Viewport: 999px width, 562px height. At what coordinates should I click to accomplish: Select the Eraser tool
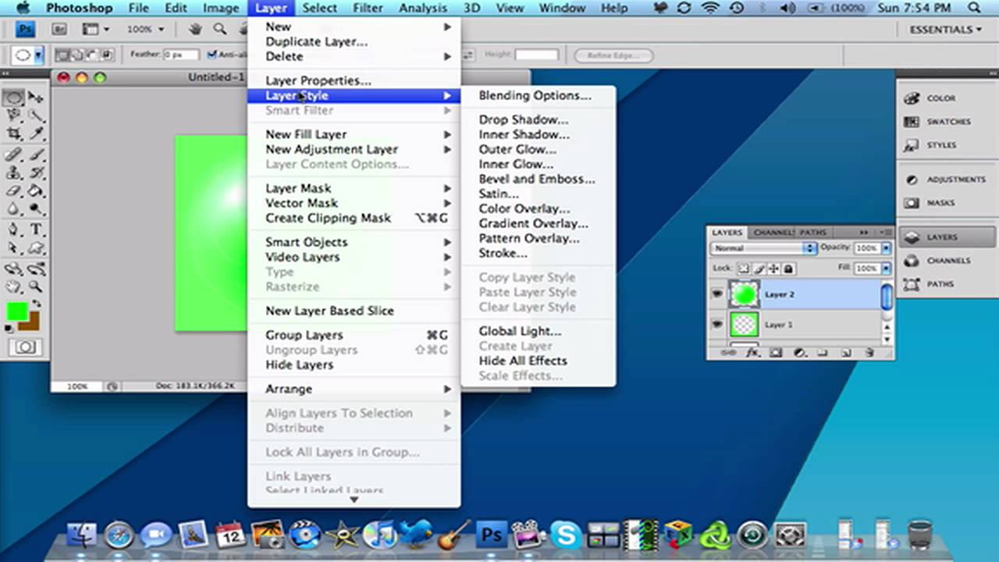[x=13, y=191]
